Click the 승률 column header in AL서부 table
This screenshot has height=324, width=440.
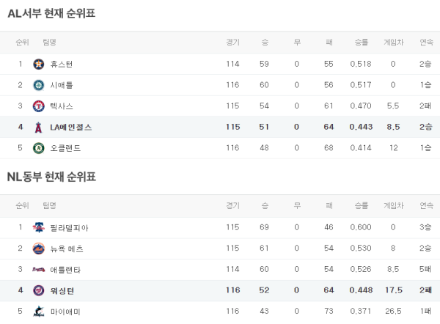pyautogui.click(x=361, y=42)
